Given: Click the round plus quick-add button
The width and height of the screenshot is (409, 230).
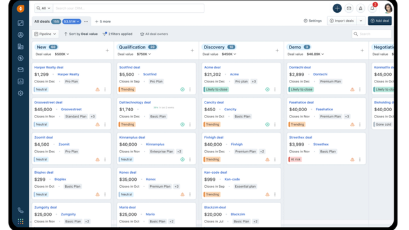Looking at the screenshot, I should pyautogui.click(x=337, y=8).
